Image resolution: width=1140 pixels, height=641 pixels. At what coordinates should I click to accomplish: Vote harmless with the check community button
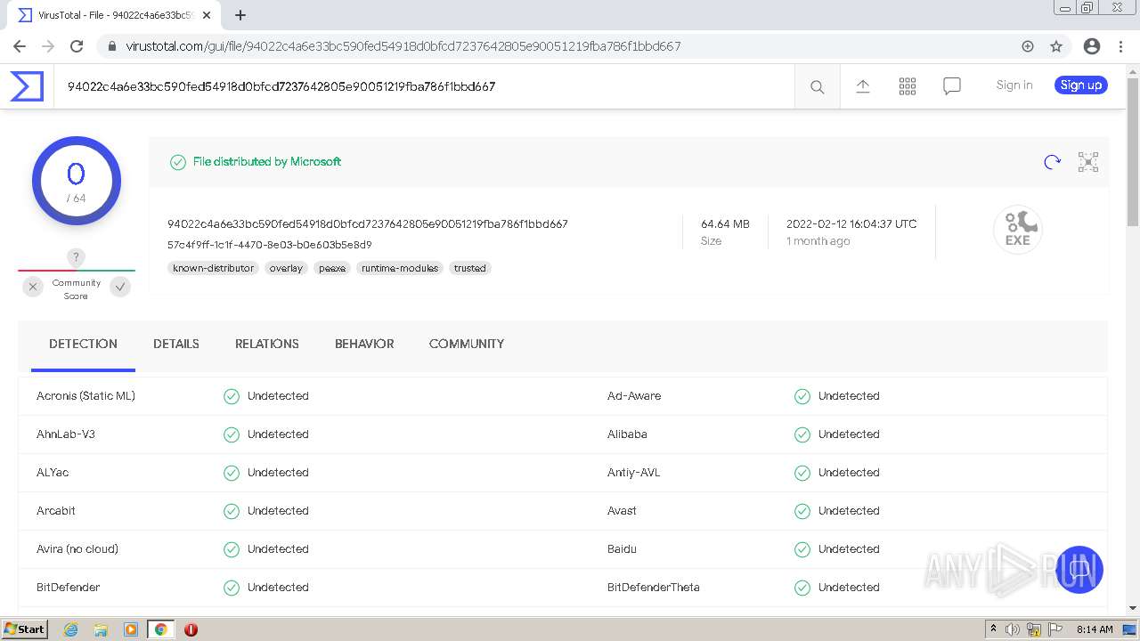coord(120,287)
